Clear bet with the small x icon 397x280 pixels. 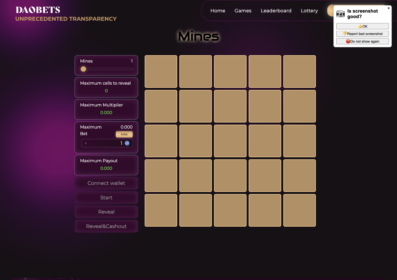(x=86, y=143)
